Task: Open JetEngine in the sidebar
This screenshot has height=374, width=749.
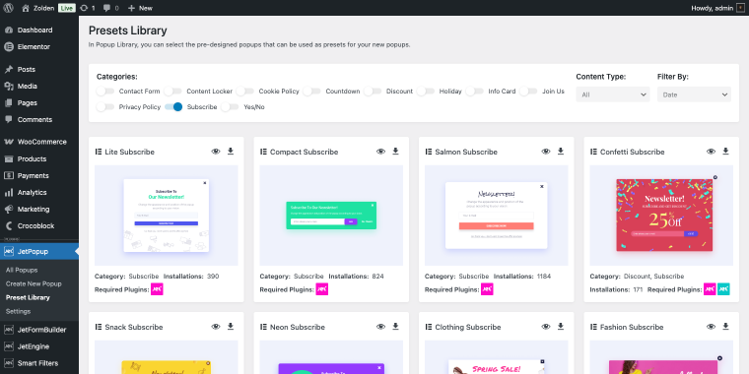Action: (x=39, y=346)
